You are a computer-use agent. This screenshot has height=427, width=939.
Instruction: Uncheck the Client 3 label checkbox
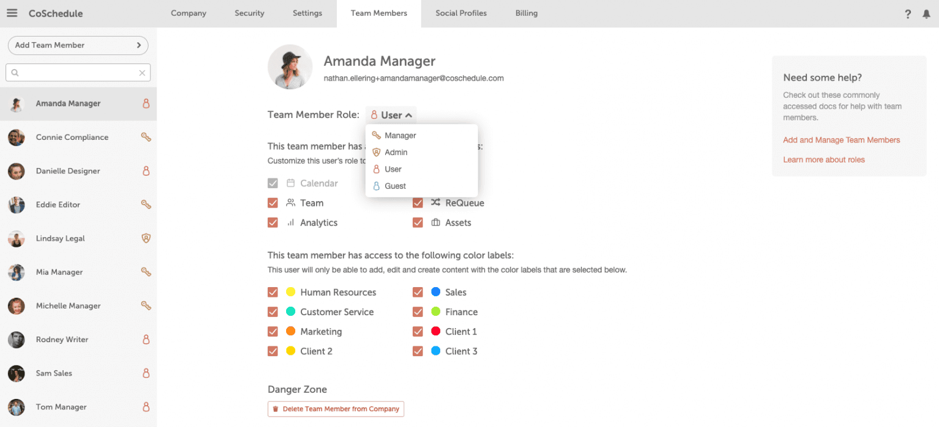(x=418, y=351)
